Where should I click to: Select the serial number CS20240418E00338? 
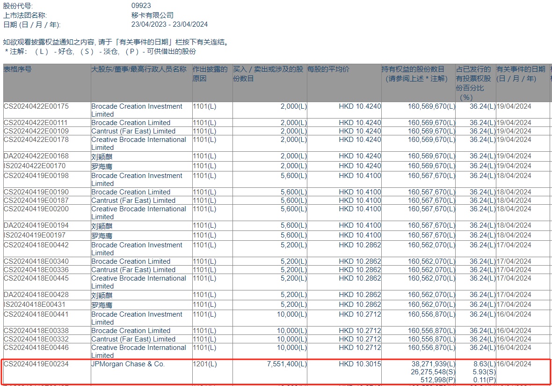36,331
